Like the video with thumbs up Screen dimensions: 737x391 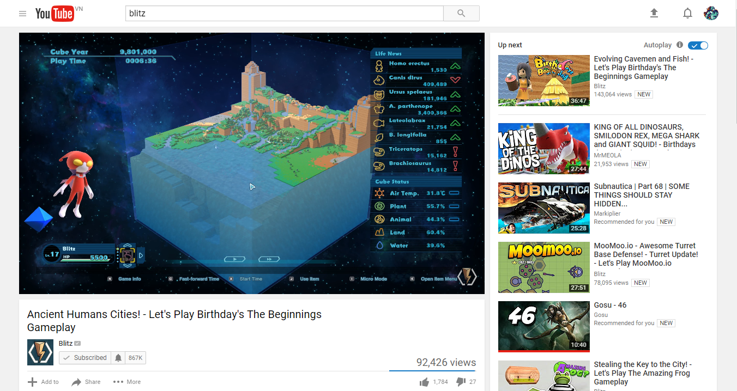[x=424, y=382]
